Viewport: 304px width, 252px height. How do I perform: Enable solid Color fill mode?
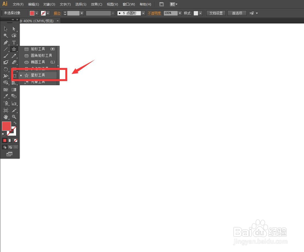pyautogui.click(x=5, y=140)
